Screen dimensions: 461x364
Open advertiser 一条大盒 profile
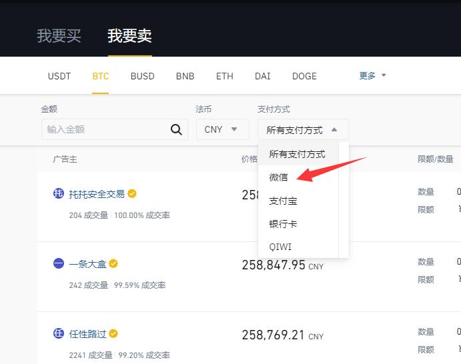[87, 264]
